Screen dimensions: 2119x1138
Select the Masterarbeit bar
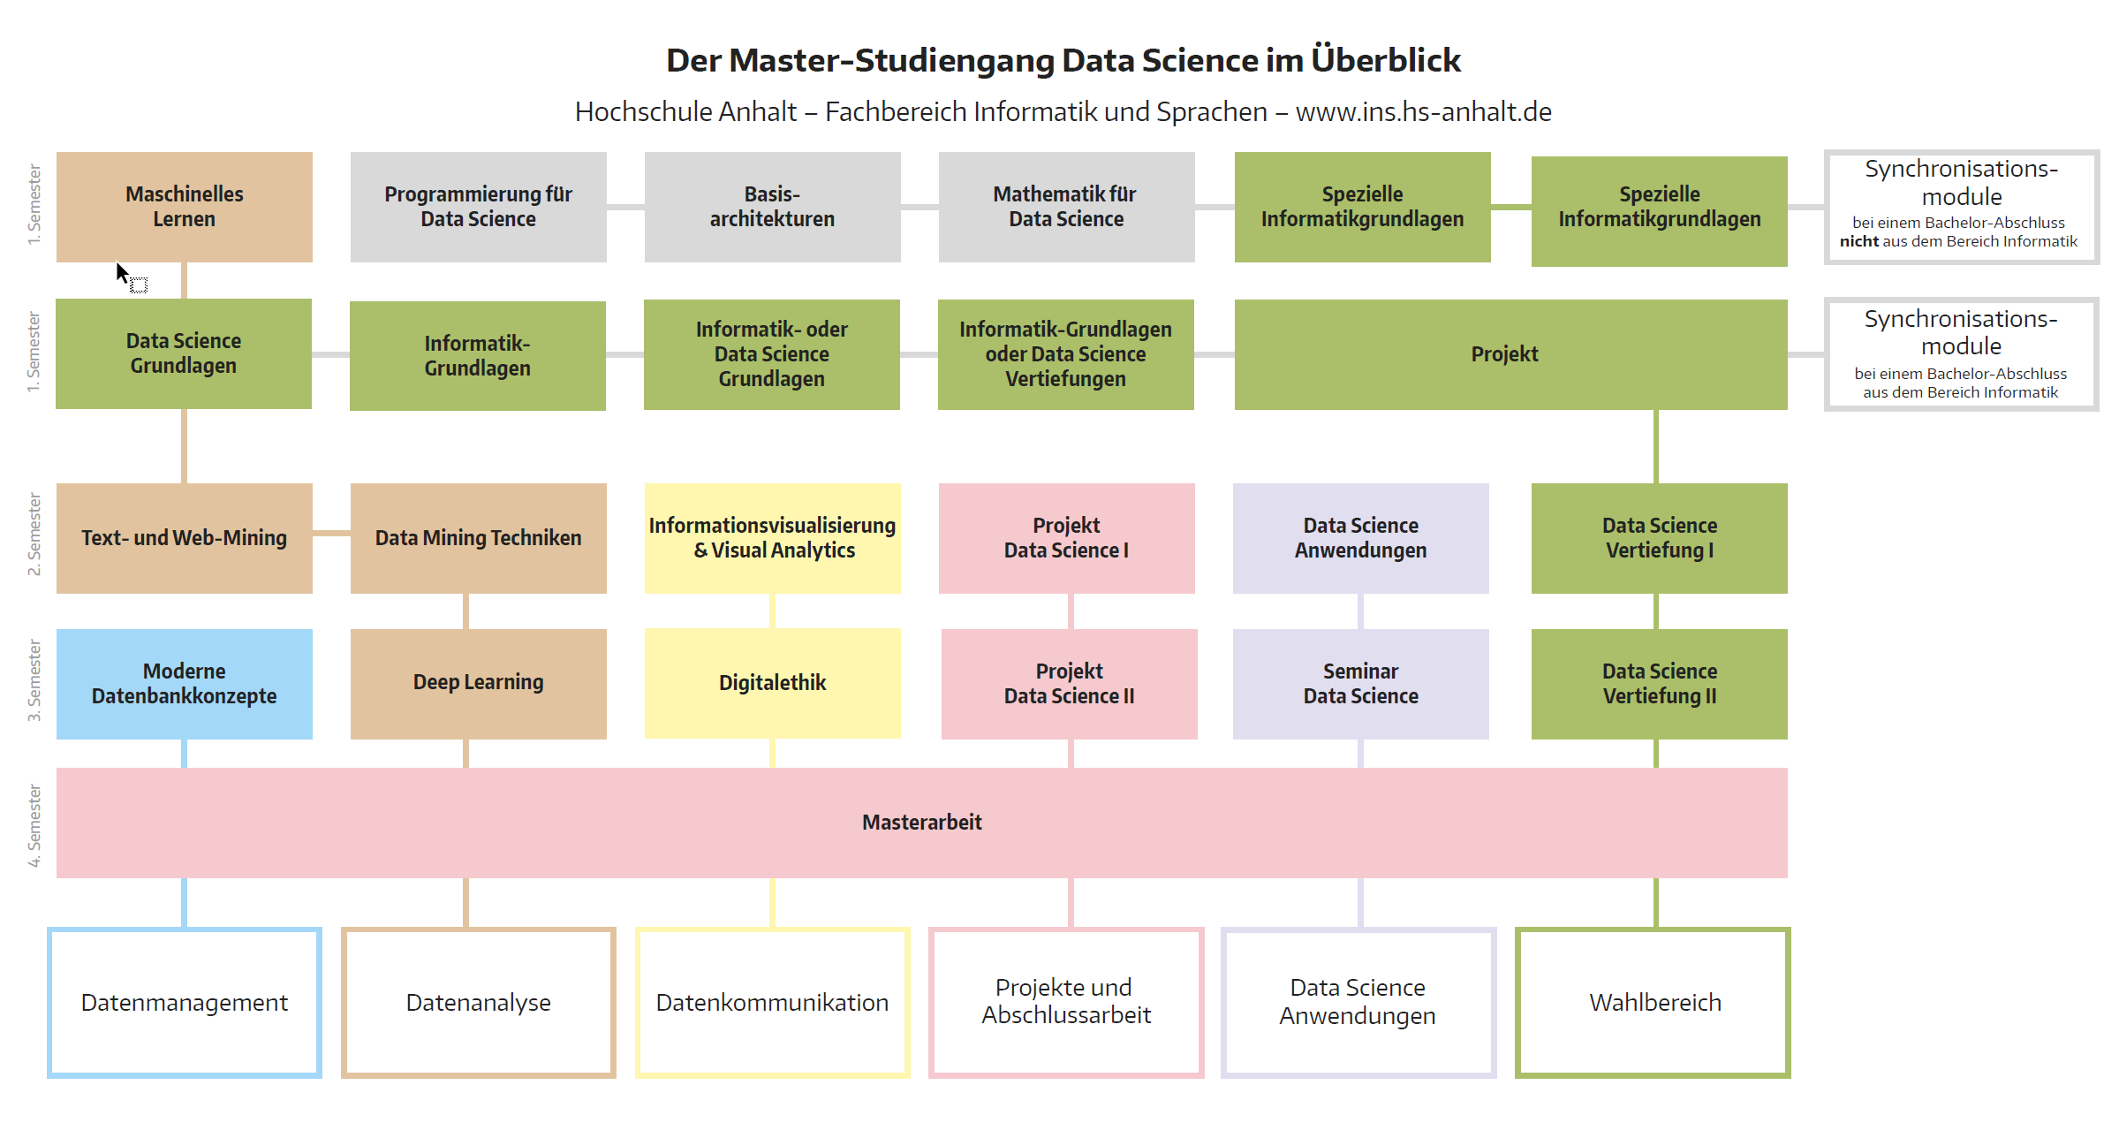pos(922,823)
